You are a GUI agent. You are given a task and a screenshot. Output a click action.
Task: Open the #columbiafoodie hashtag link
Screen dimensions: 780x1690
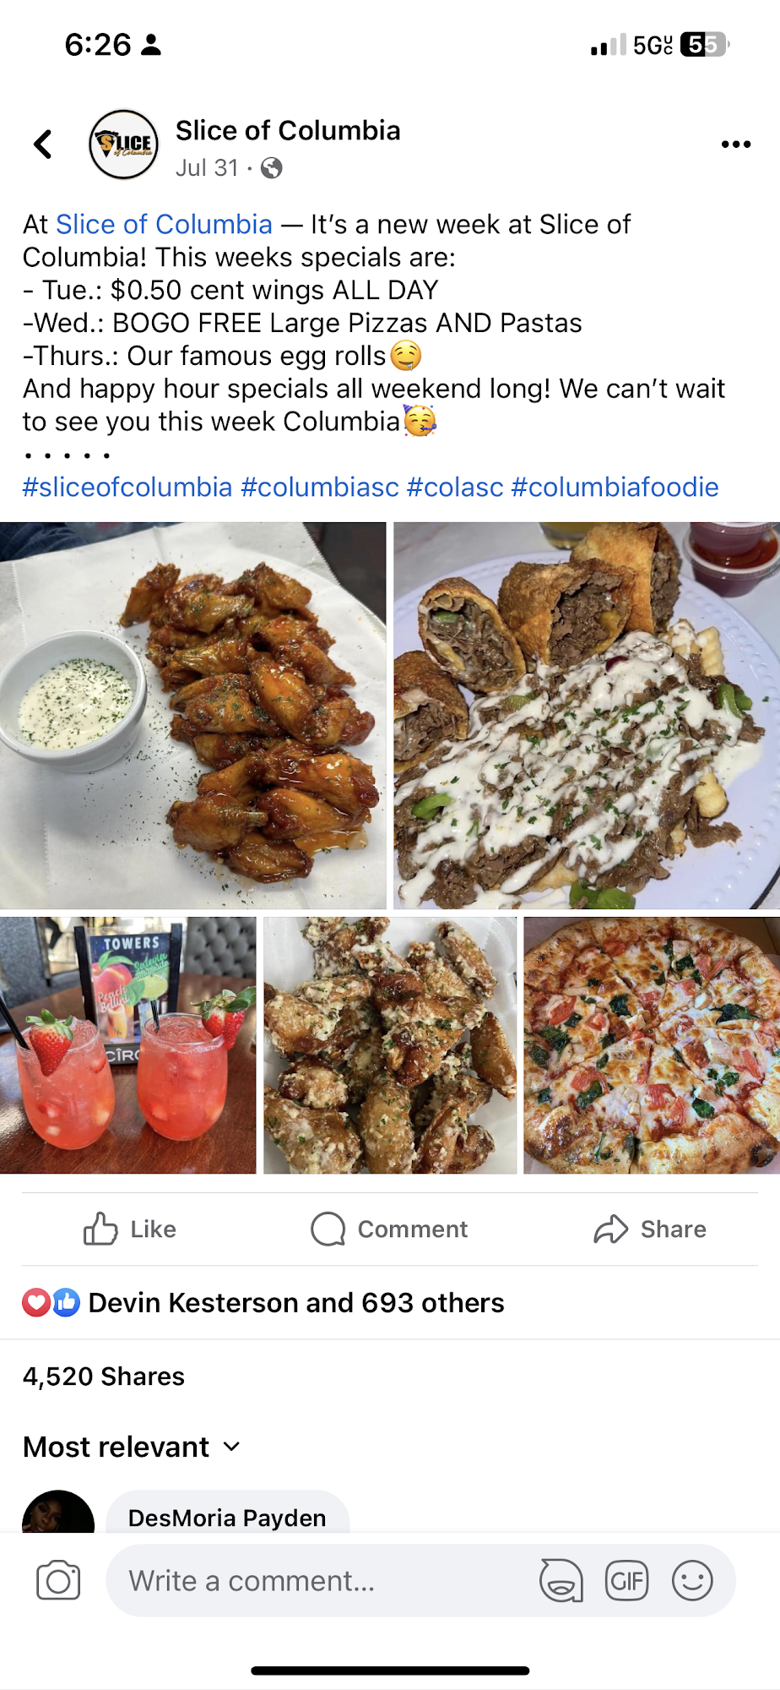[615, 488]
